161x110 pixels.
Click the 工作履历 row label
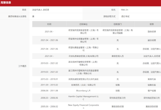tap(22, 66)
